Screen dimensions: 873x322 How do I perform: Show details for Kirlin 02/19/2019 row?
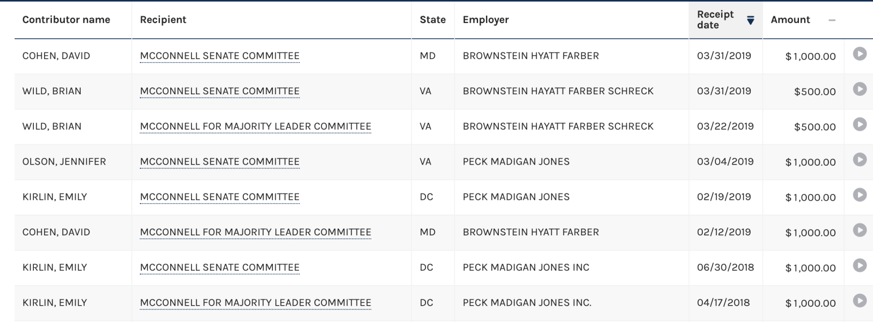pyautogui.click(x=859, y=195)
